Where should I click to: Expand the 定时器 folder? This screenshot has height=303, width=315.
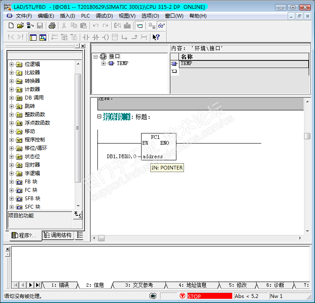click(11, 165)
